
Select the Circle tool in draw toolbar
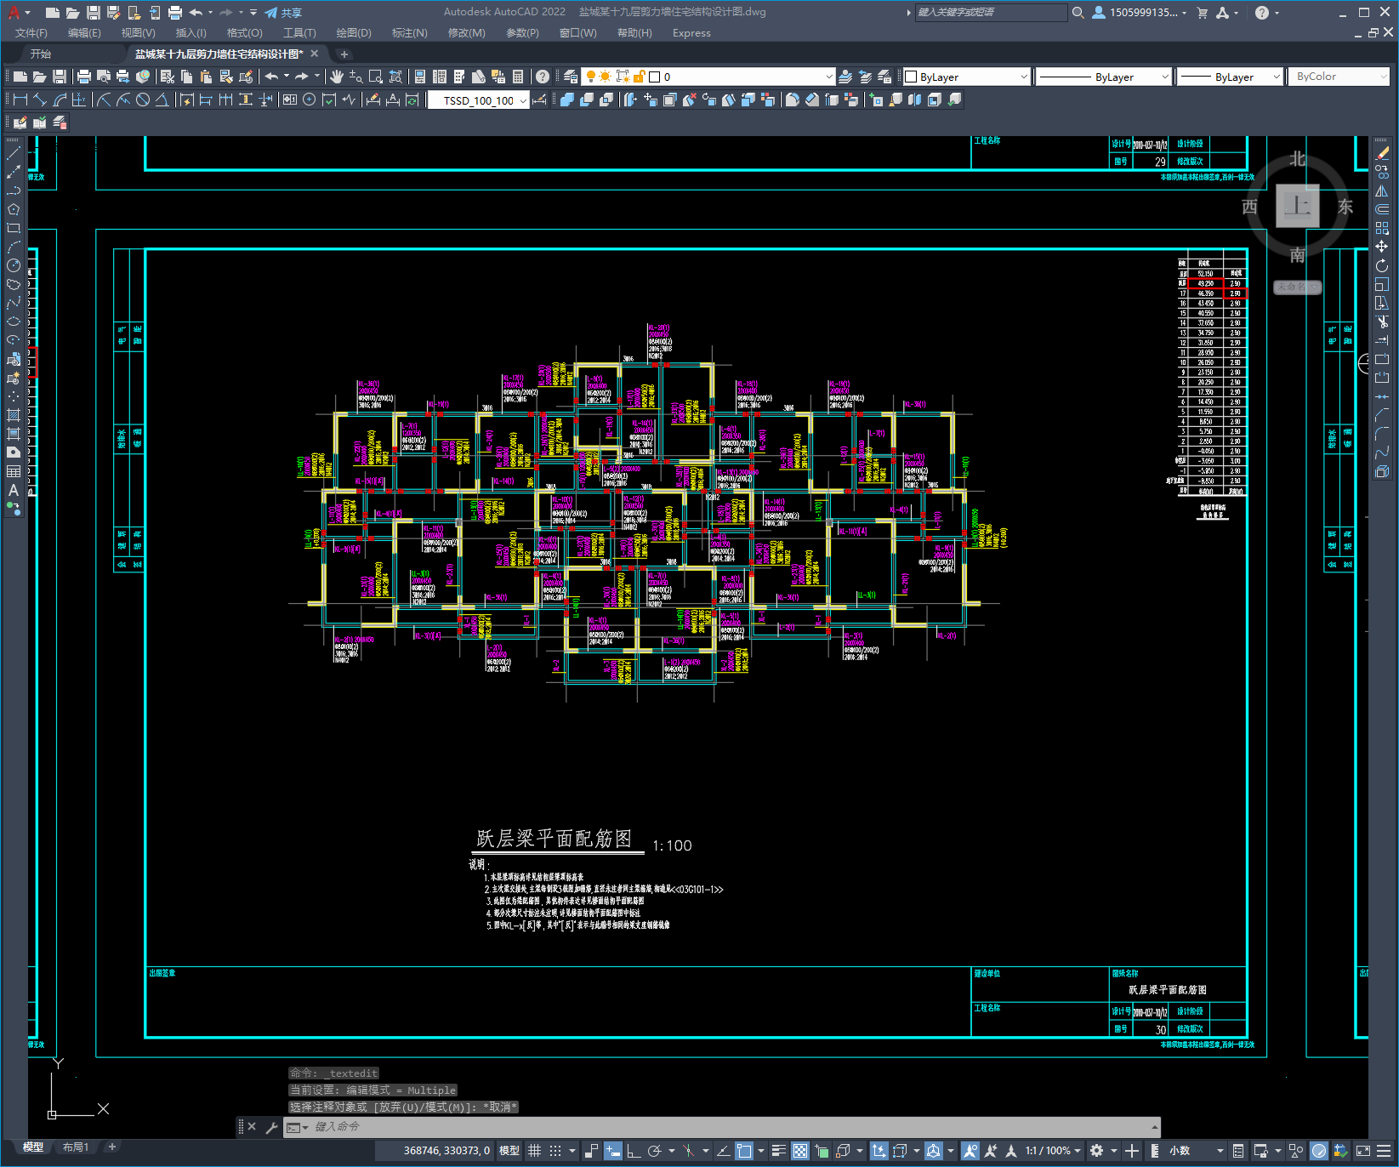(x=14, y=265)
